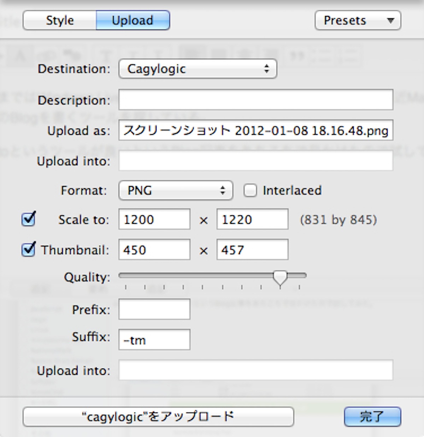Click the Quality slider handle

(280, 277)
